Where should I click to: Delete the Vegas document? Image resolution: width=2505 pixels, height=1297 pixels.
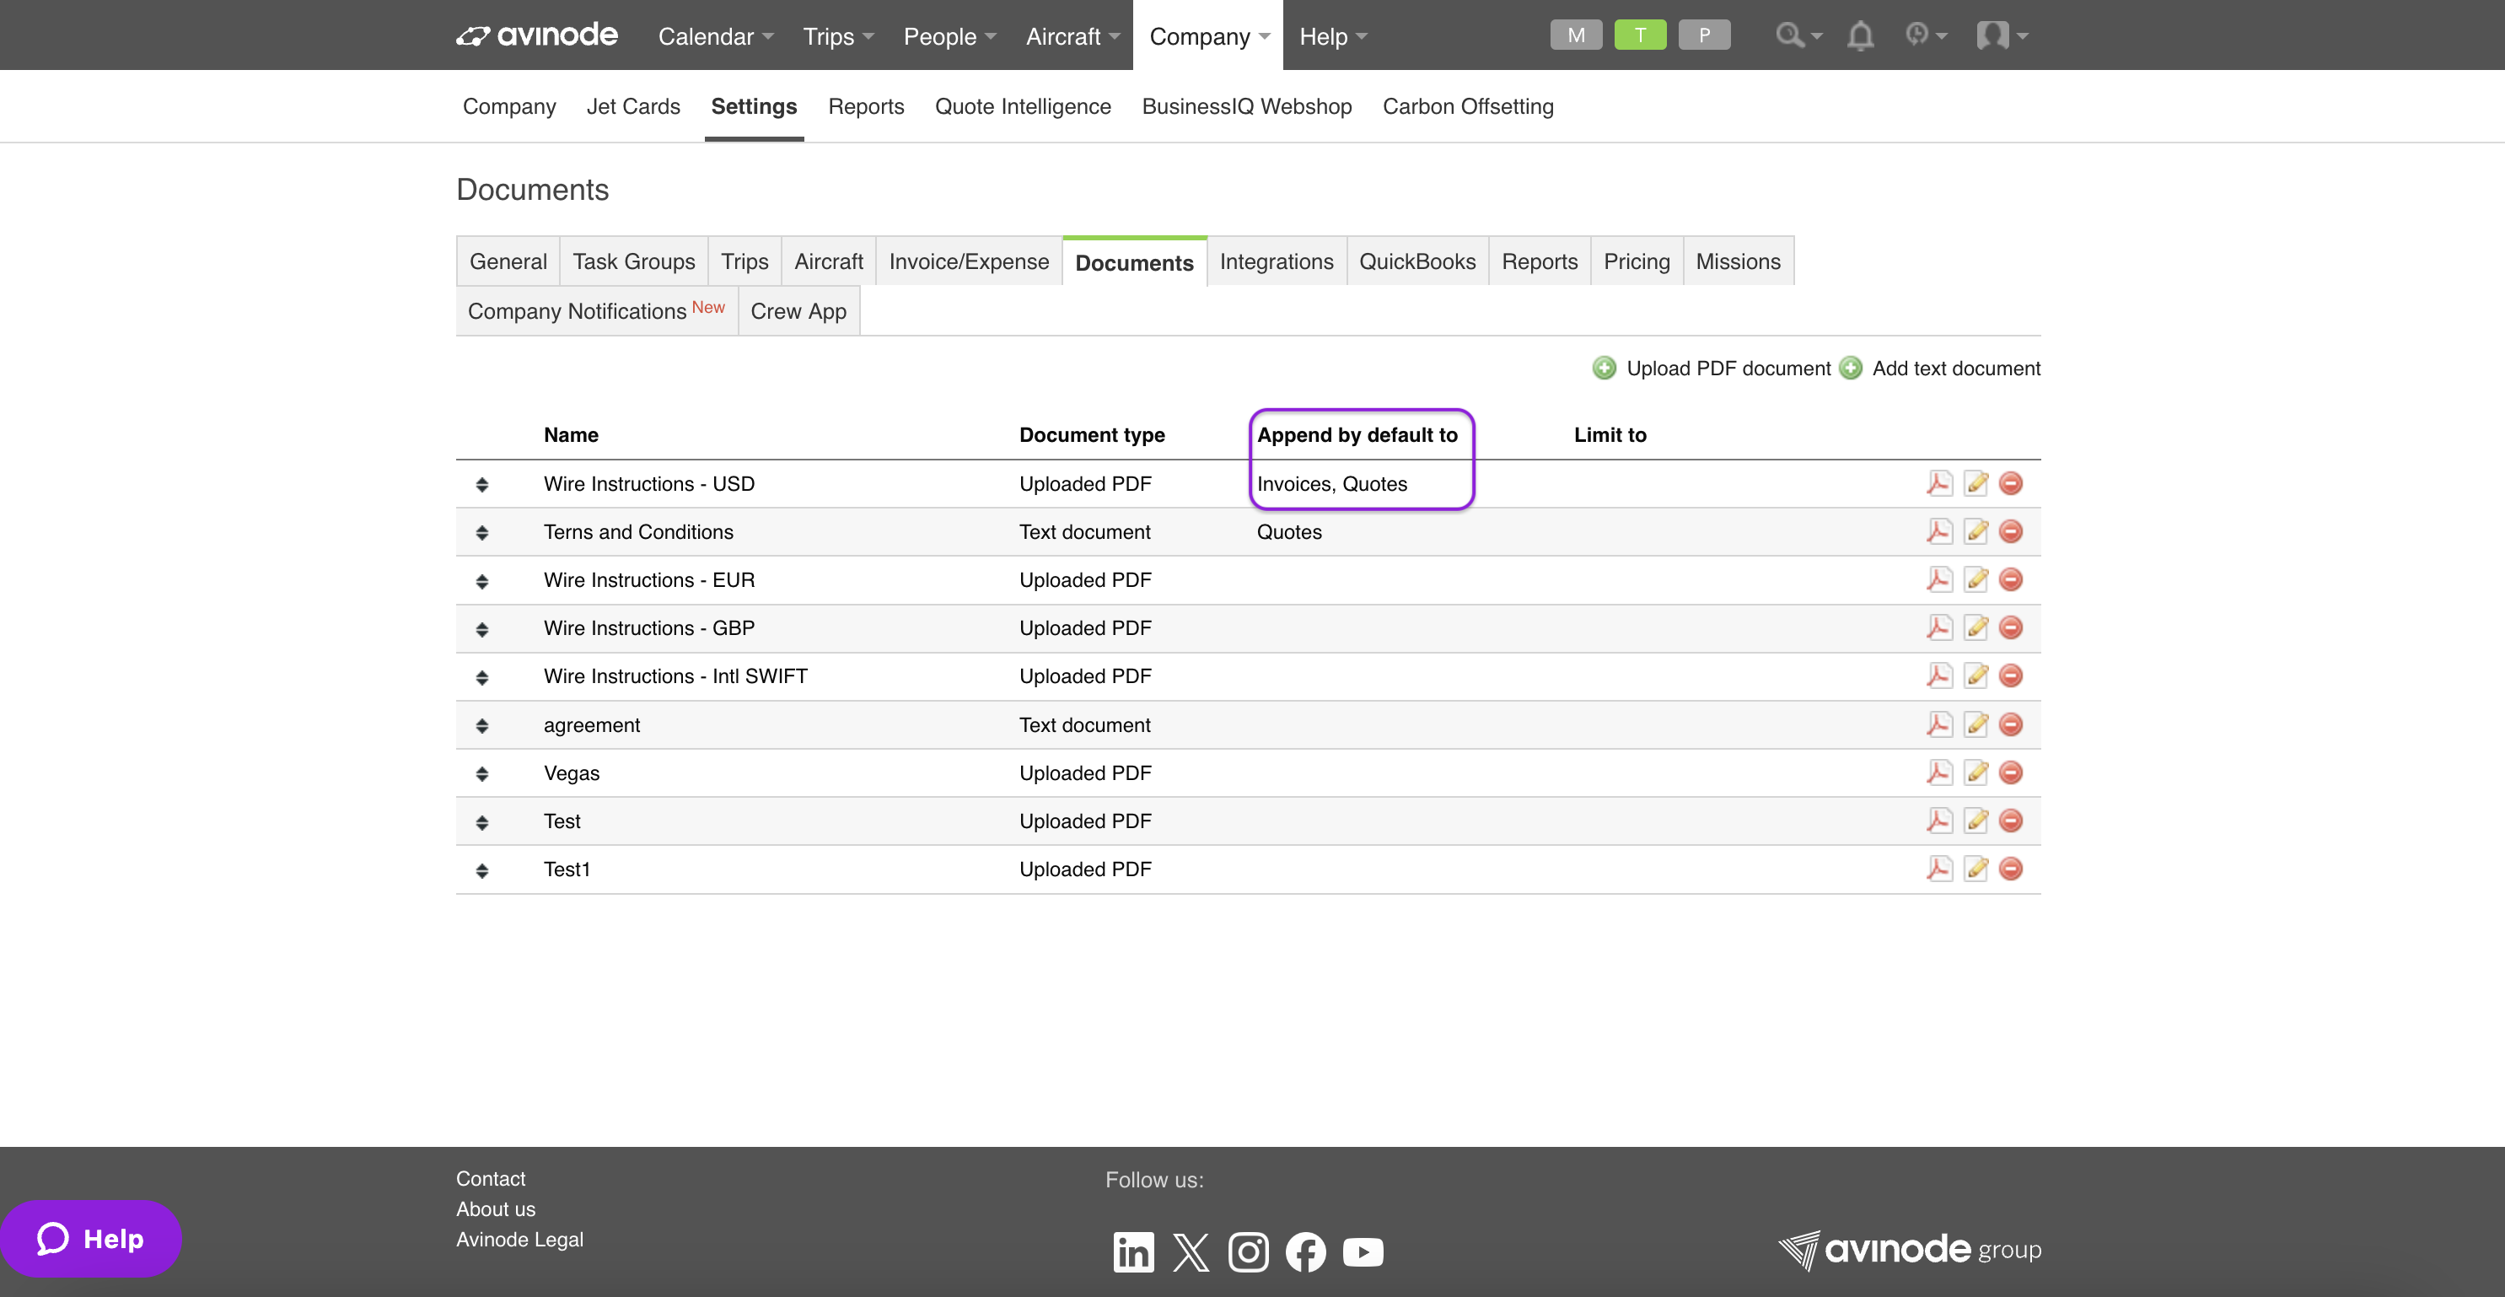pos(2011,772)
